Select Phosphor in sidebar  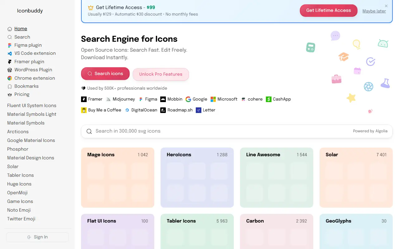pyautogui.click(x=18, y=149)
